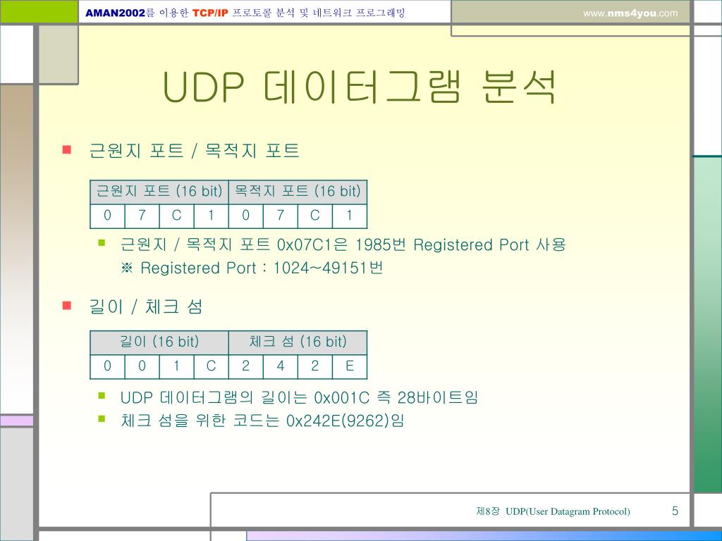
Task: Click the "E" cell under 체크 섬
Action: [x=350, y=366]
